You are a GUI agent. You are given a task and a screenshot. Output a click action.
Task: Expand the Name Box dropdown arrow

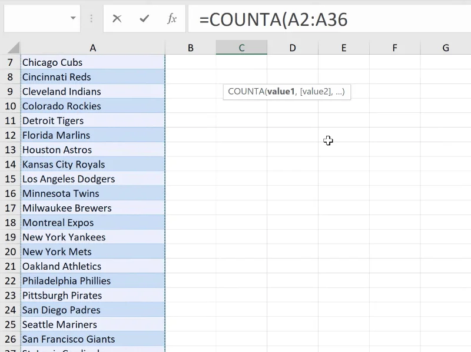(73, 18)
